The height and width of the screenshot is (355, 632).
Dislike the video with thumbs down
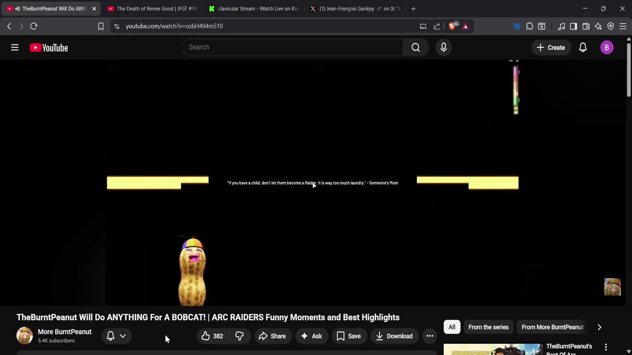[239, 336]
